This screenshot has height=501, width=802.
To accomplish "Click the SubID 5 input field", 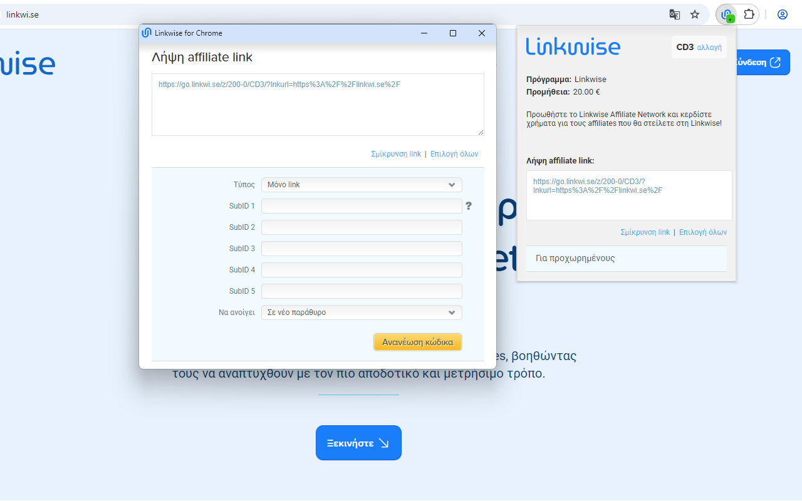I will [x=362, y=291].
